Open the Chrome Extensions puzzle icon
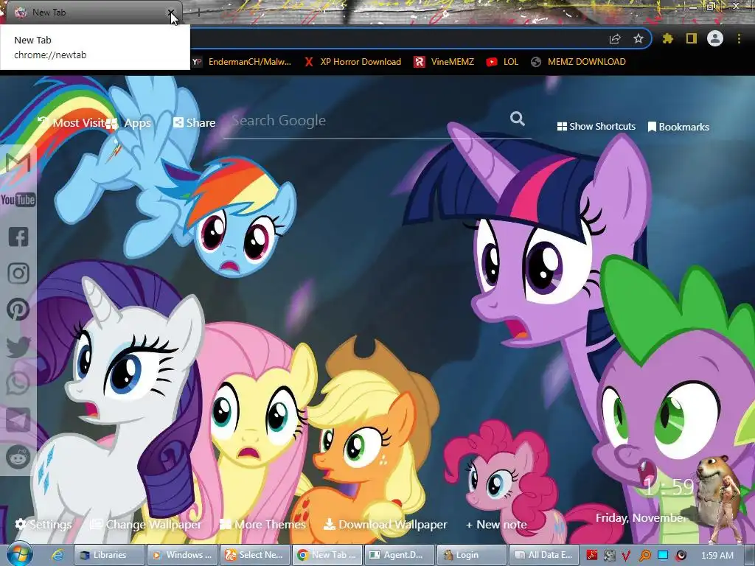This screenshot has height=566, width=755. pos(668,38)
